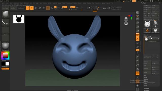
Task: Click the Append subtool button
Action: pyautogui.click(x=155, y=67)
